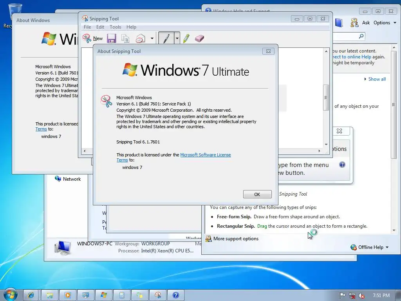Click the scissors icon in About dialog

coord(107,101)
